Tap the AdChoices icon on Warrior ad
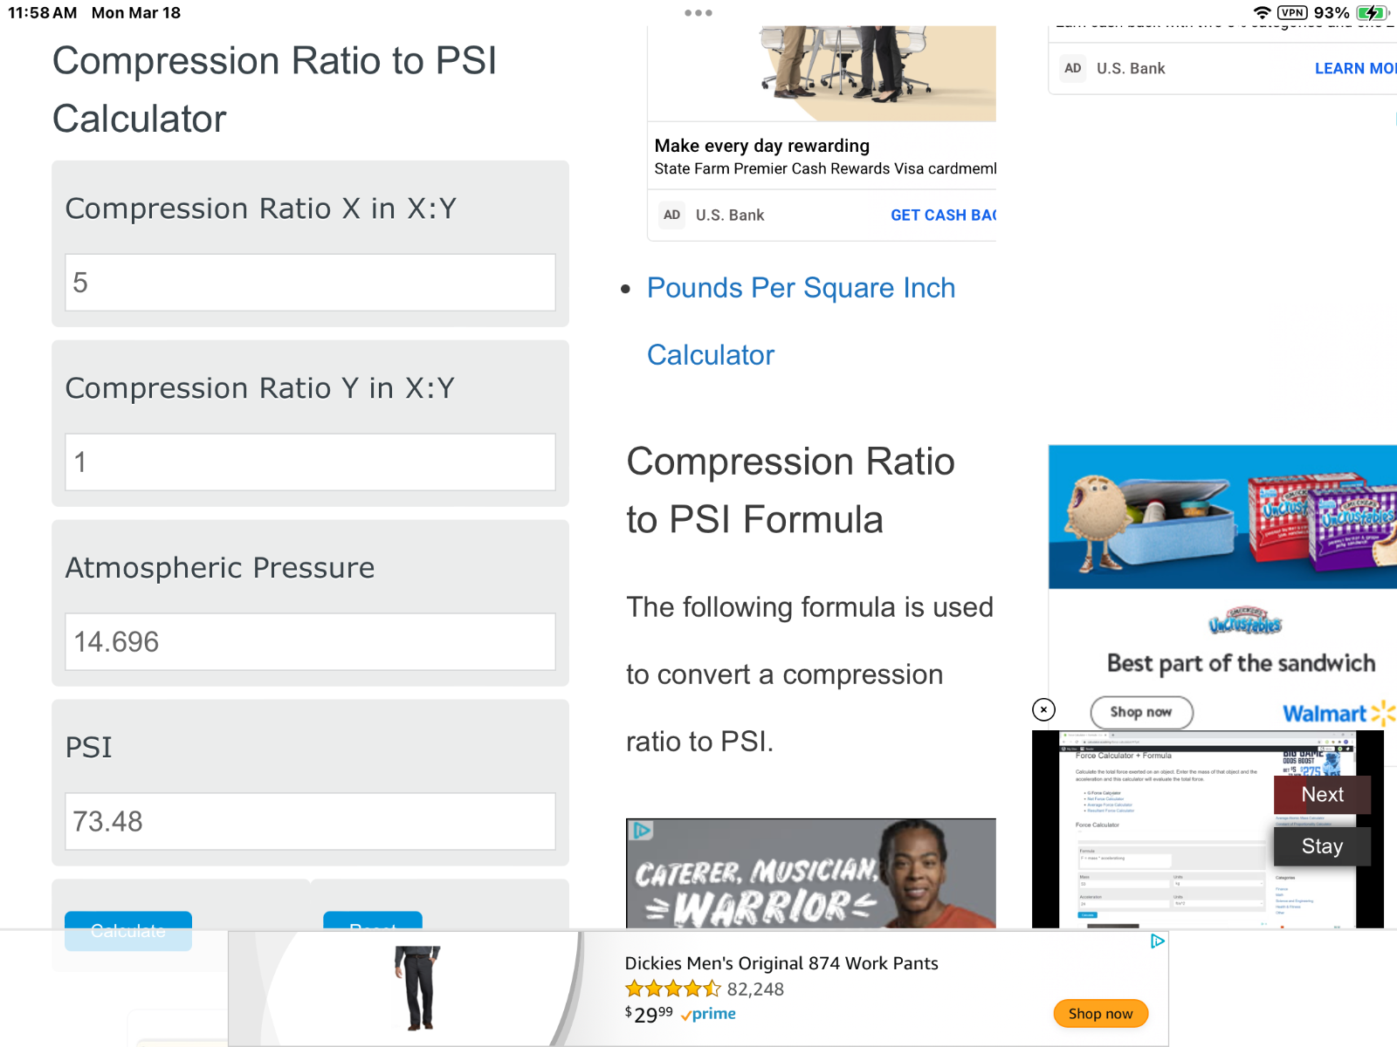Viewport: 1397px width, 1047px height. coord(642,831)
